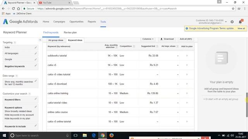Viewport: 248px width, 139px height.
Task: Edit Keyword filters pencil icon
Action: [36, 99]
